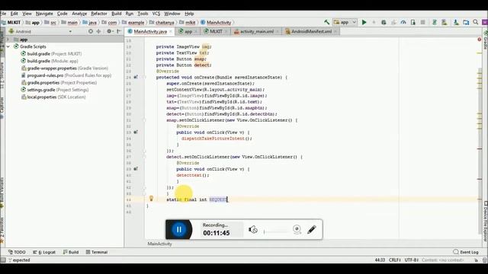The image size is (488, 274).
Task: Open the Build menu
Action: coord(117,14)
